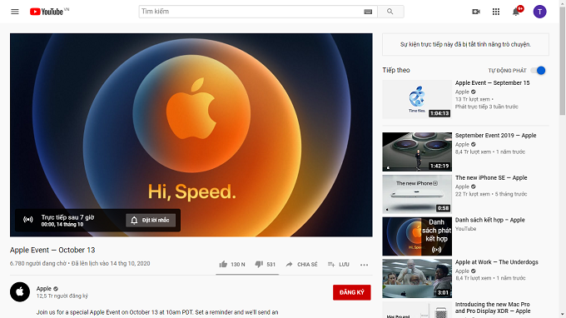Click the Tiếp theo heading
This screenshot has height=318, width=566.
396,70
